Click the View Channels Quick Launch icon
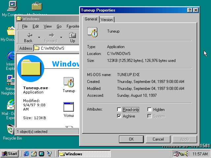 pyautogui.click(x=49, y=154)
